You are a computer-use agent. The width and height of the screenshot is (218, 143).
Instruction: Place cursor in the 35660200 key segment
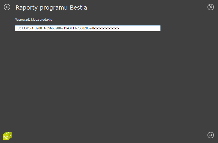54,28
